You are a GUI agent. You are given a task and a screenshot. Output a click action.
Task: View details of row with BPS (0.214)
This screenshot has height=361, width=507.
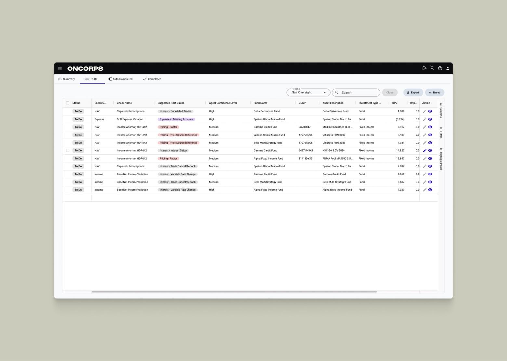point(430,119)
